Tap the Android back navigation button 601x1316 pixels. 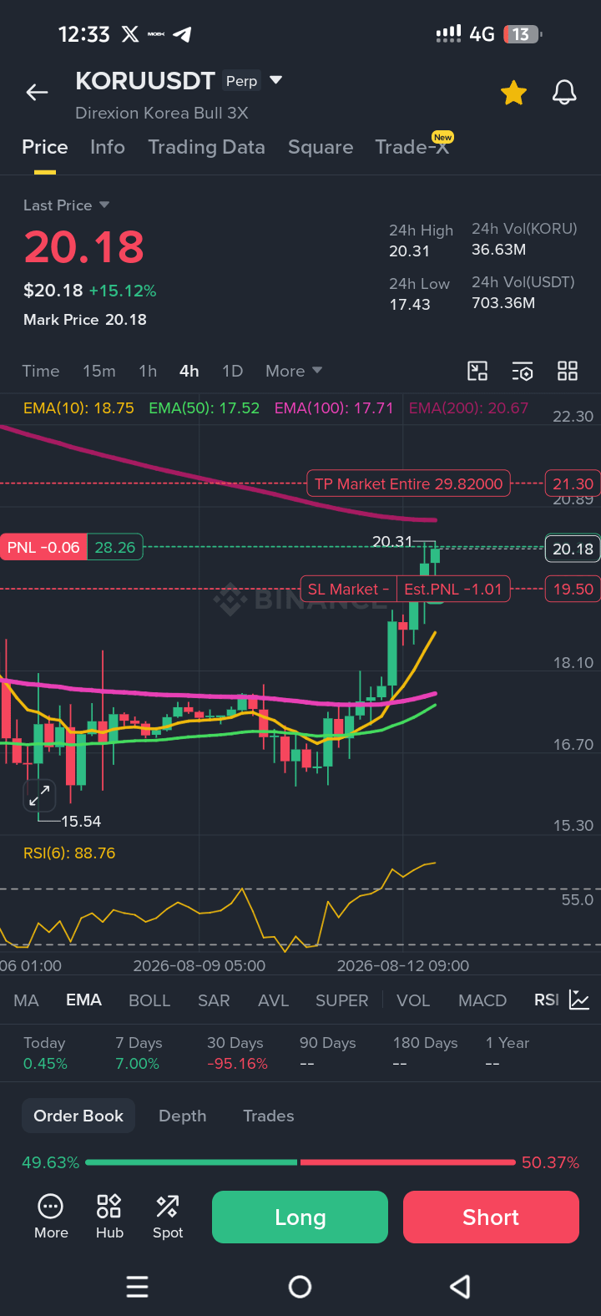(461, 1287)
